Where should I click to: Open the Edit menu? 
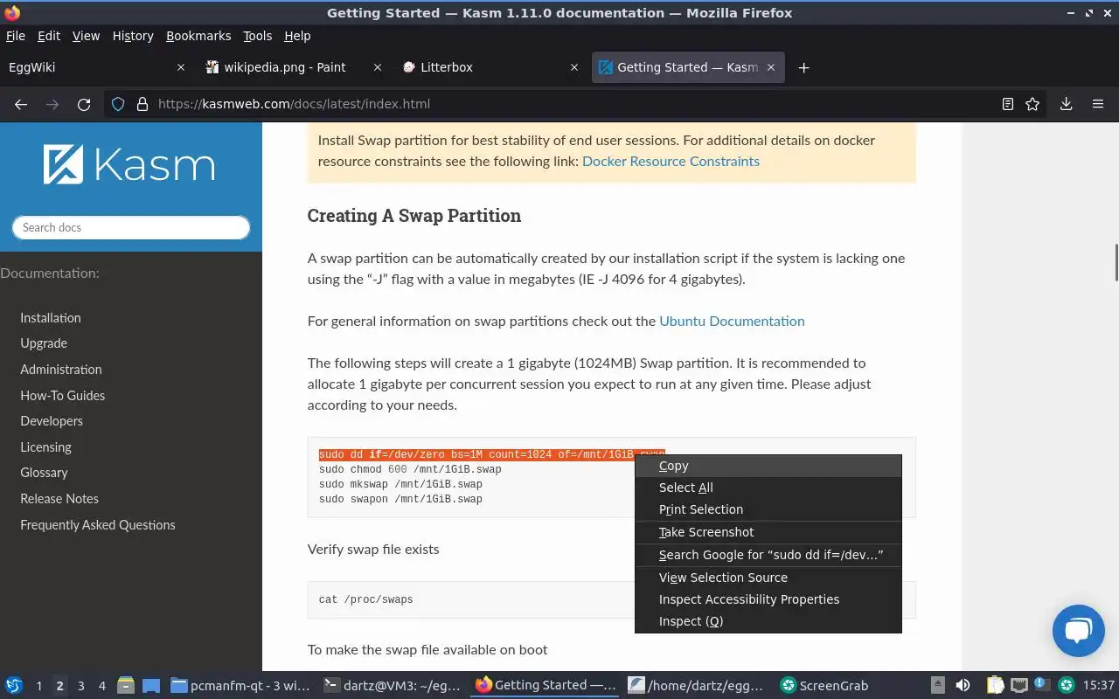(x=49, y=36)
